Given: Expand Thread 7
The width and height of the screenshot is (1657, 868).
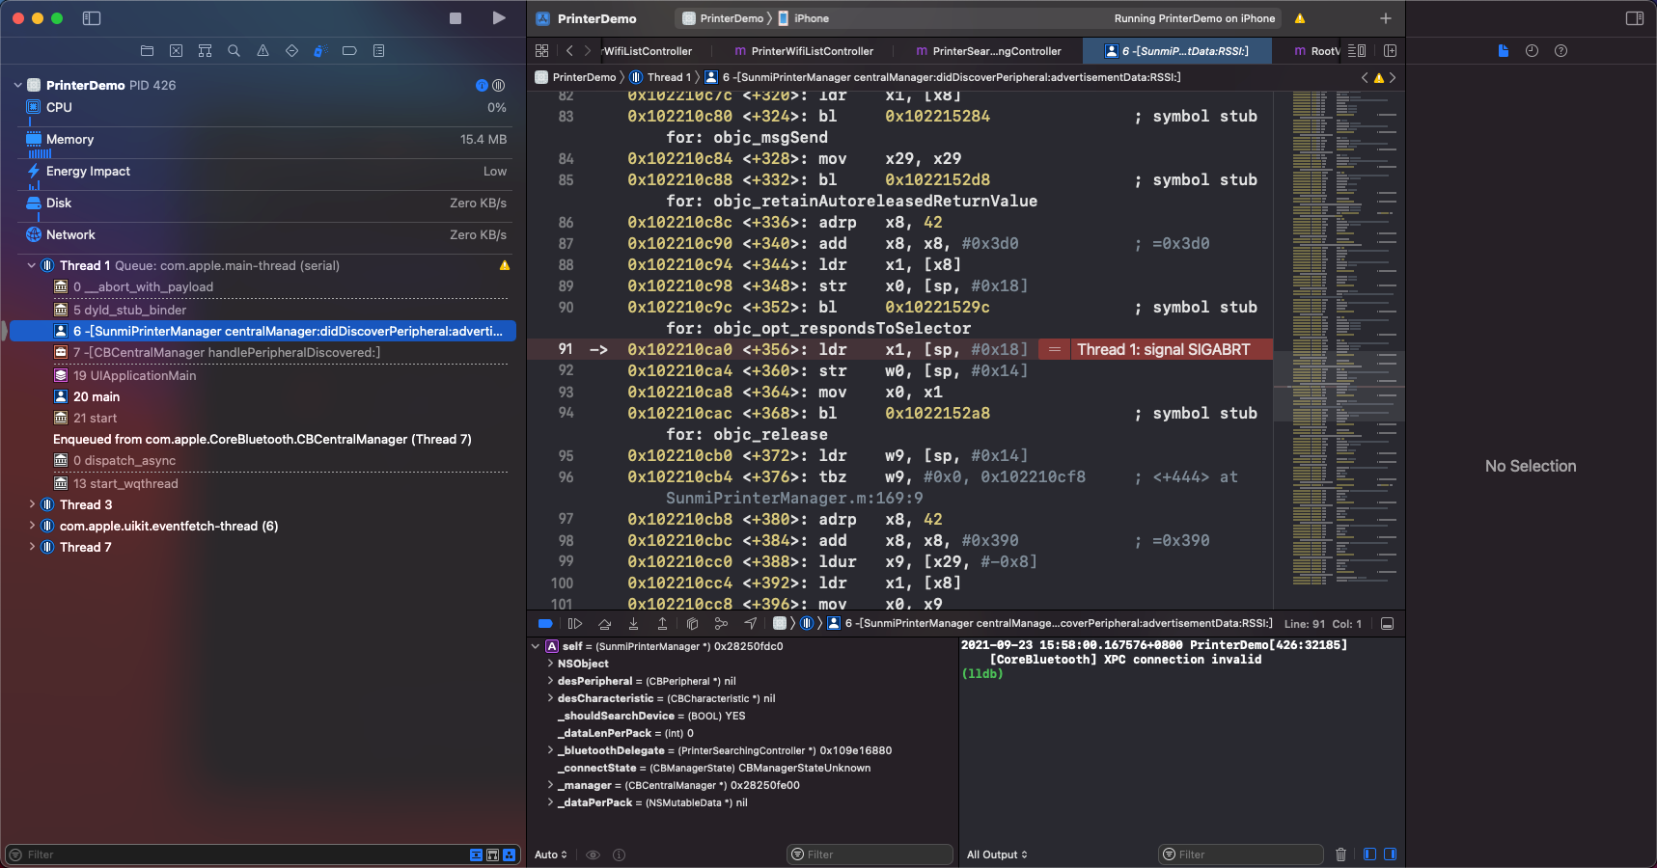Looking at the screenshot, I should pyautogui.click(x=31, y=547).
